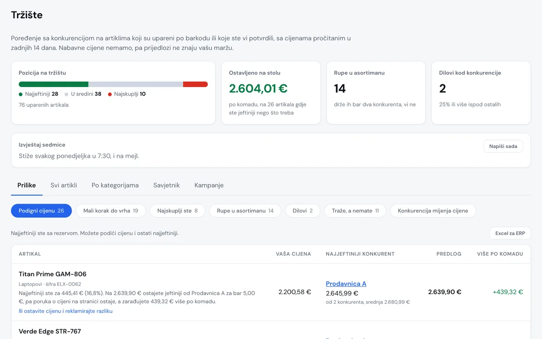
Task: Filter by Rupe u asortimanu 14 chip
Action: point(245,211)
